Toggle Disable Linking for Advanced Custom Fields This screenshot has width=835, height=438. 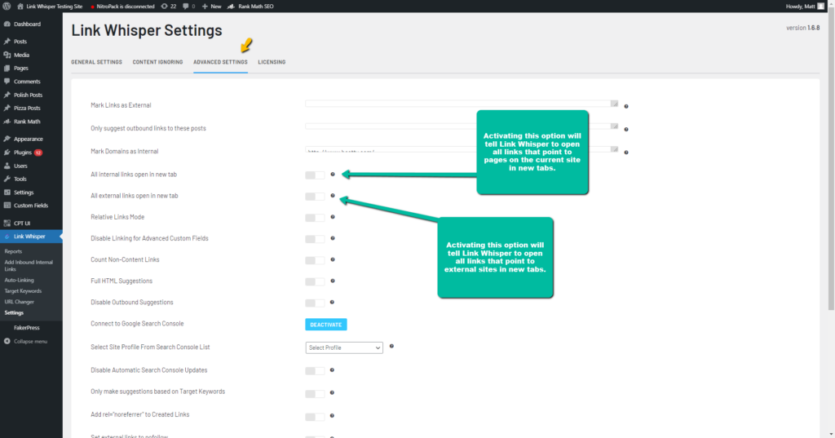[315, 239]
